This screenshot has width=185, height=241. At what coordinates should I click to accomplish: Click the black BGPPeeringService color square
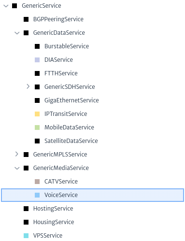(x=26, y=19)
